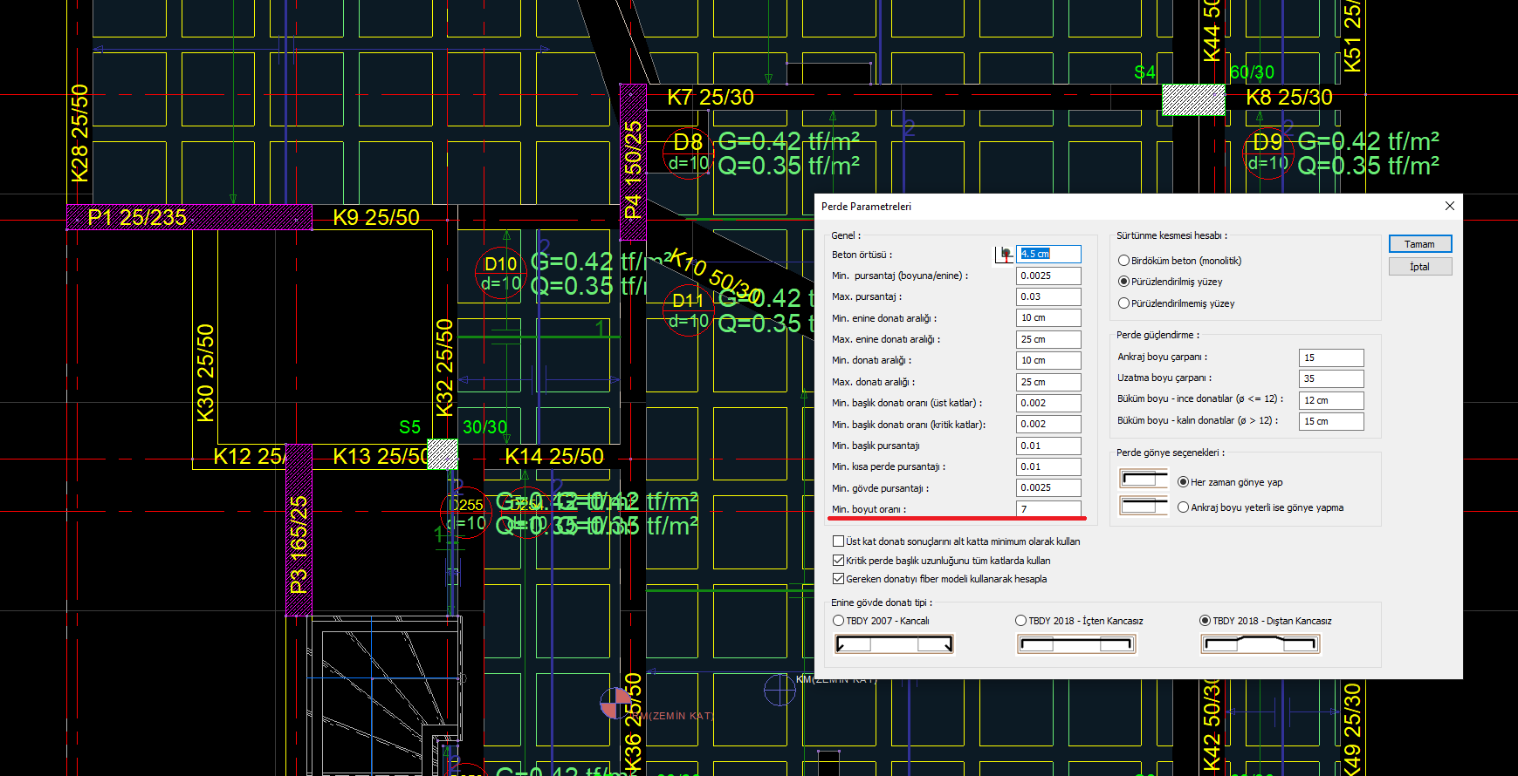Edit Min. başlık donatı oranı (kritik katlar)
The height and width of the screenshot is (776, 1518).
coord(1048,424)
